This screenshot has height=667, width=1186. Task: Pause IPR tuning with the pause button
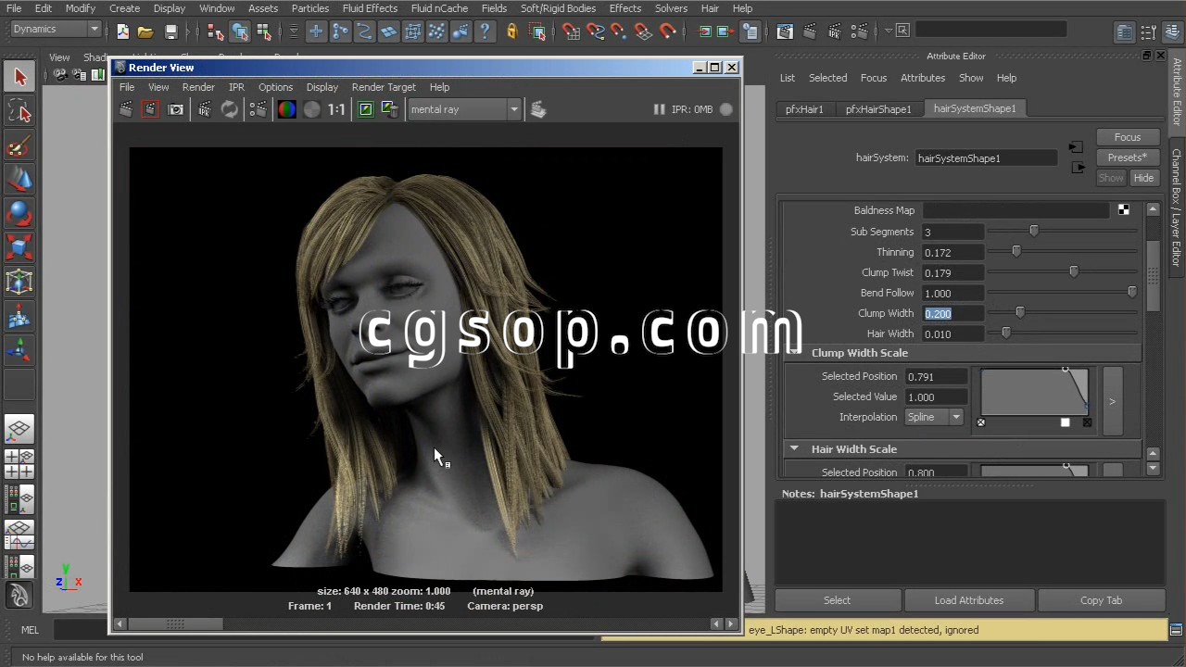[x=659, y=109]
